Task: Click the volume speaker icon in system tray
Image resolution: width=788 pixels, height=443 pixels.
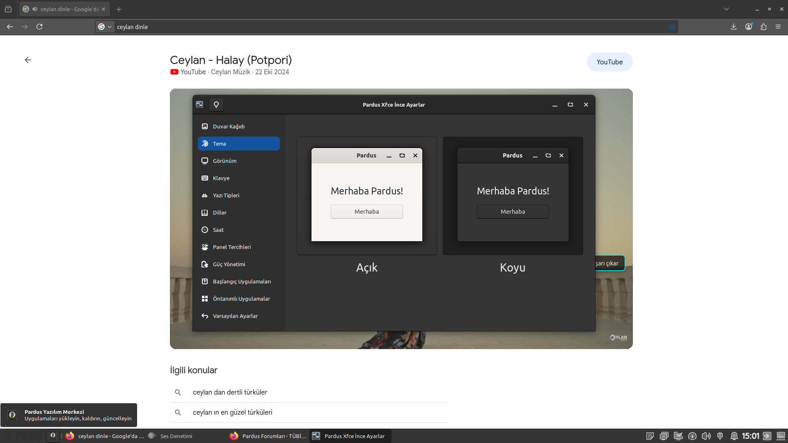Action: (706, 436)
